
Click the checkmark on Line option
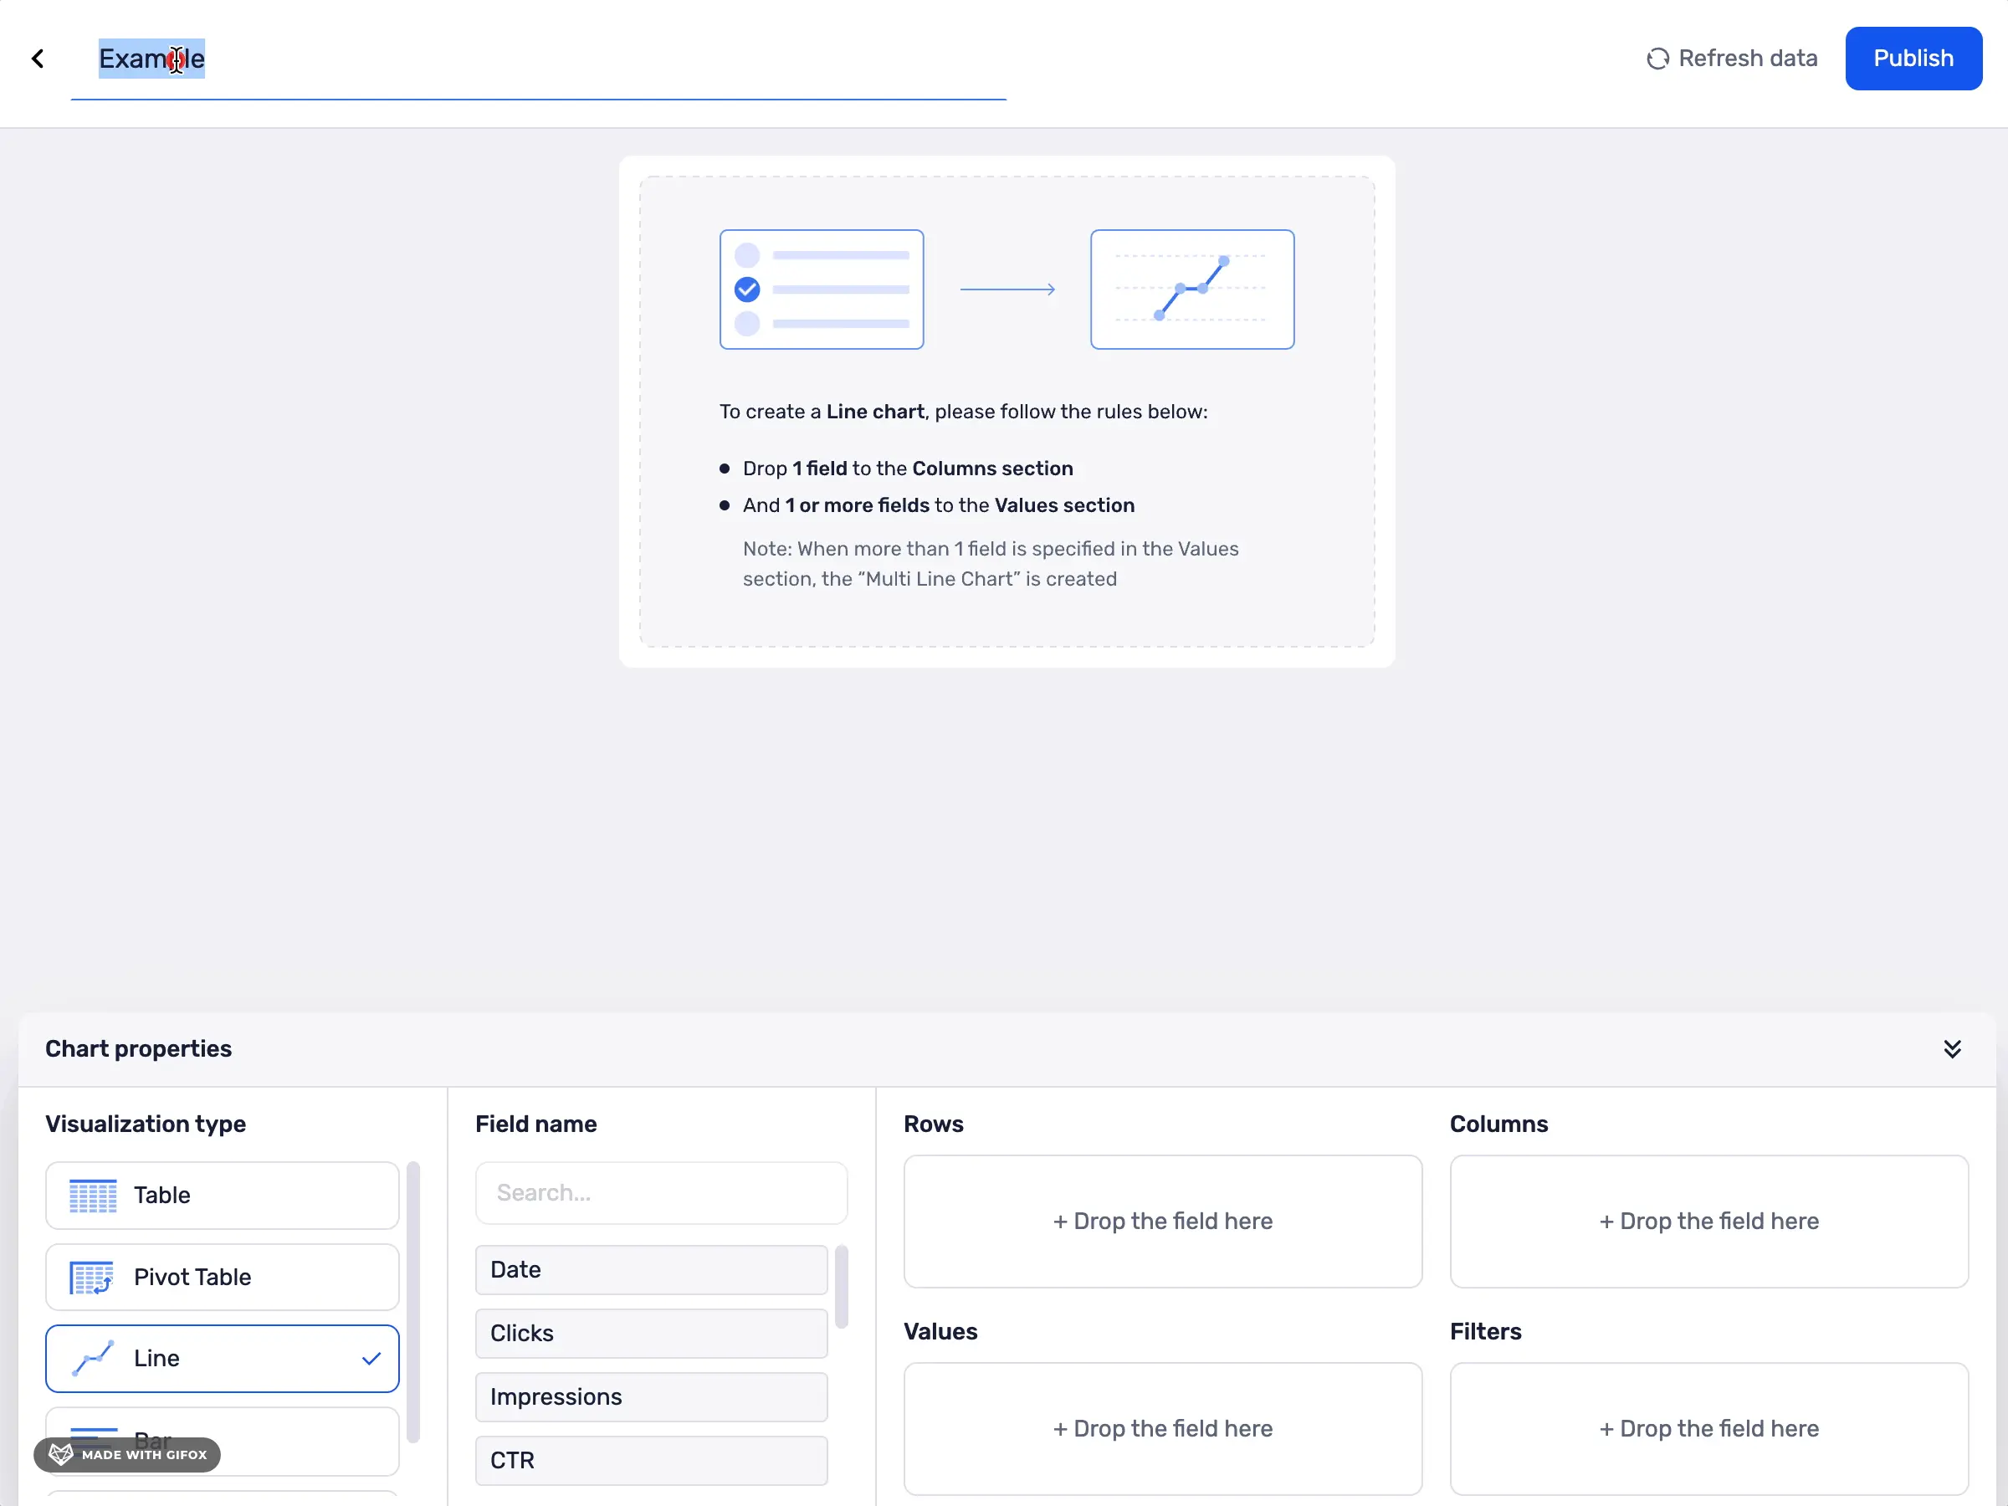[x=371, y=1359]
